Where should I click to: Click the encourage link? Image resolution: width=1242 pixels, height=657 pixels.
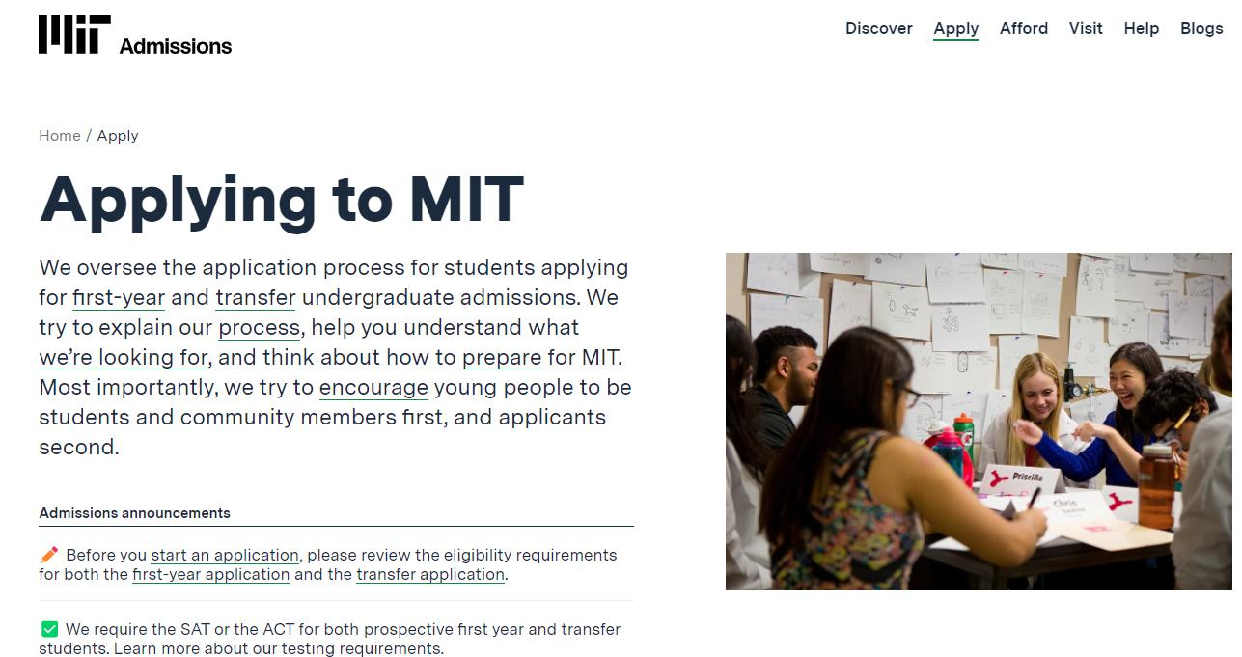click(x=373, y=387)
